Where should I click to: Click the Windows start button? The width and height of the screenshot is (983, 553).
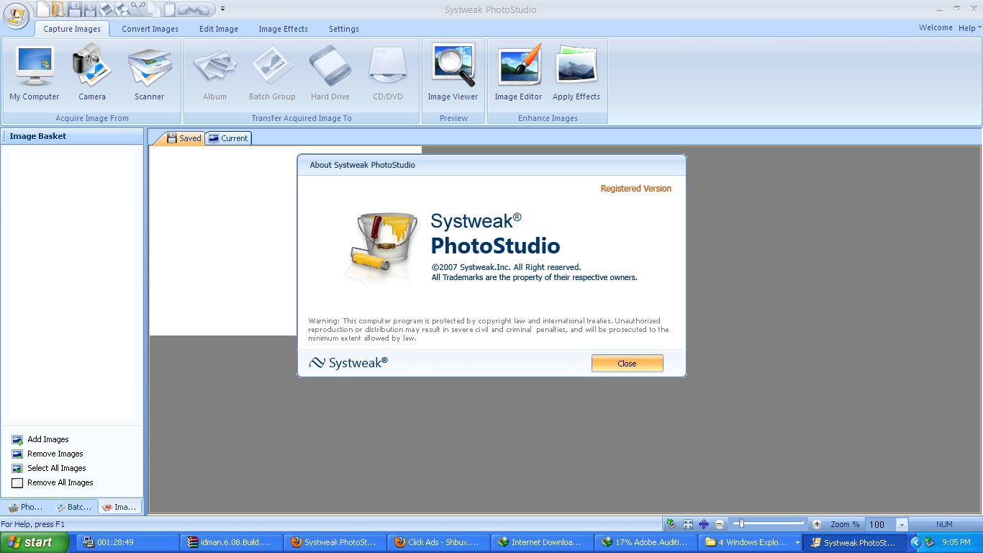[35, 542]
